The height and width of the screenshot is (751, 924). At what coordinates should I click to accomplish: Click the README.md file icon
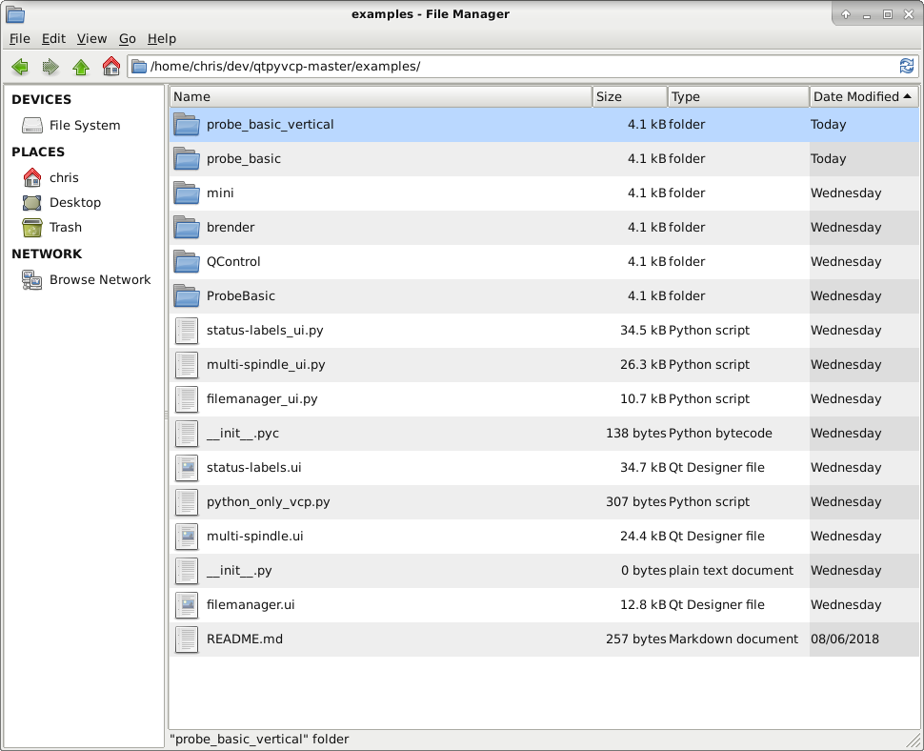[x=187, y=639]
